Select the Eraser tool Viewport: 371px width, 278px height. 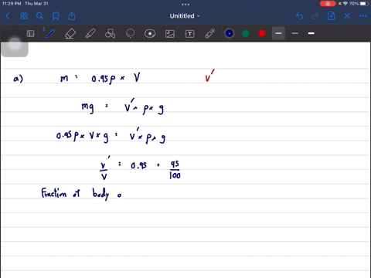pos(70,34)
